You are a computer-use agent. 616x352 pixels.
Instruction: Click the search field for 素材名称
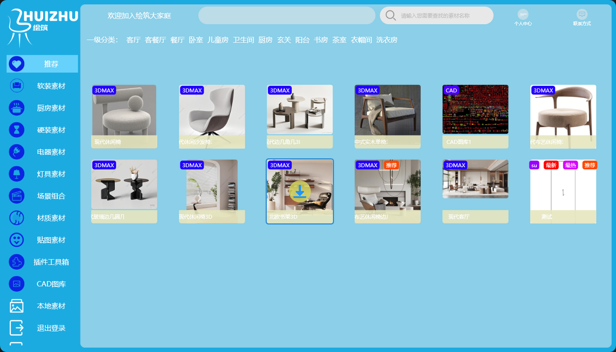click(444, 16)
